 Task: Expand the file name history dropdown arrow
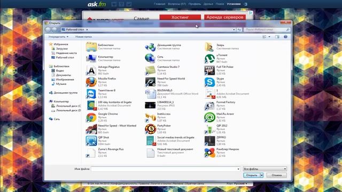pyautogui.click(x=238, y=169)
